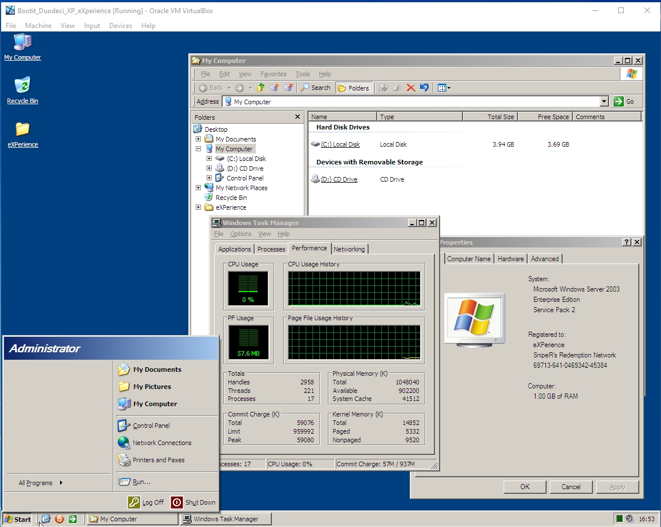Open the Forward history dropdown arrow

click(x=250, y=88)
